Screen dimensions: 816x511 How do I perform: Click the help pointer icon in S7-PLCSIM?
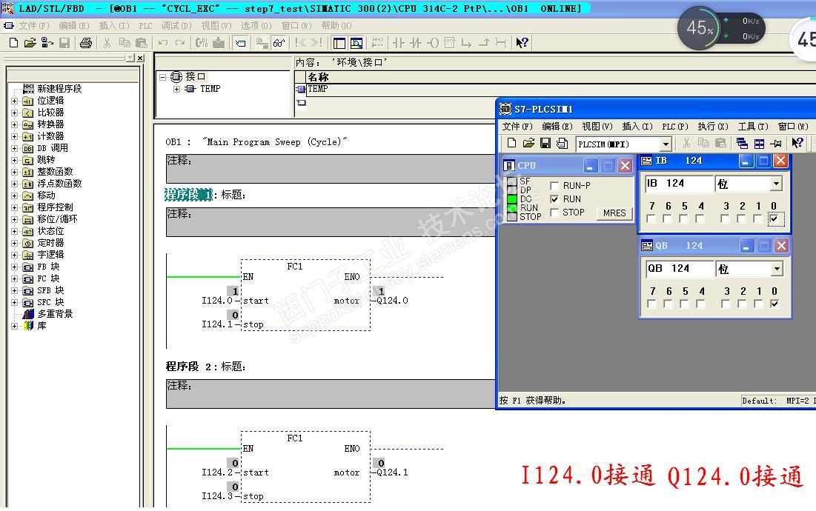coord(797,143)
